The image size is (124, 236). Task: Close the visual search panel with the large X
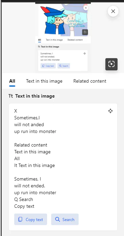pos(113,11)
